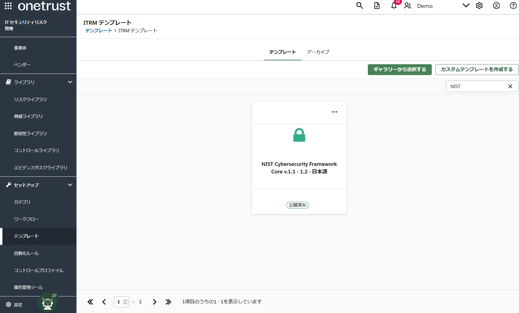Go to next page of results
The width and height of the screenshot is (519, 313).
(154, 302)
